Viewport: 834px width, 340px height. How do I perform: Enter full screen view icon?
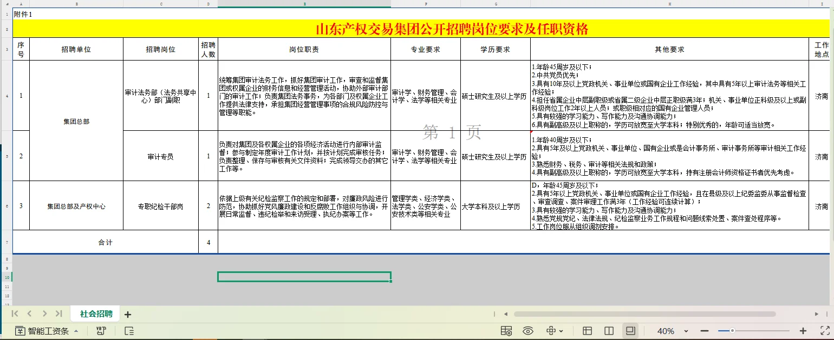click(825, 331)
